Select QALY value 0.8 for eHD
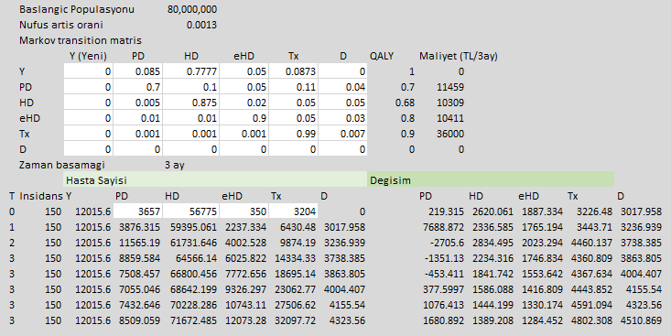Screen dimensions: 671x336 tap(408, 118)
